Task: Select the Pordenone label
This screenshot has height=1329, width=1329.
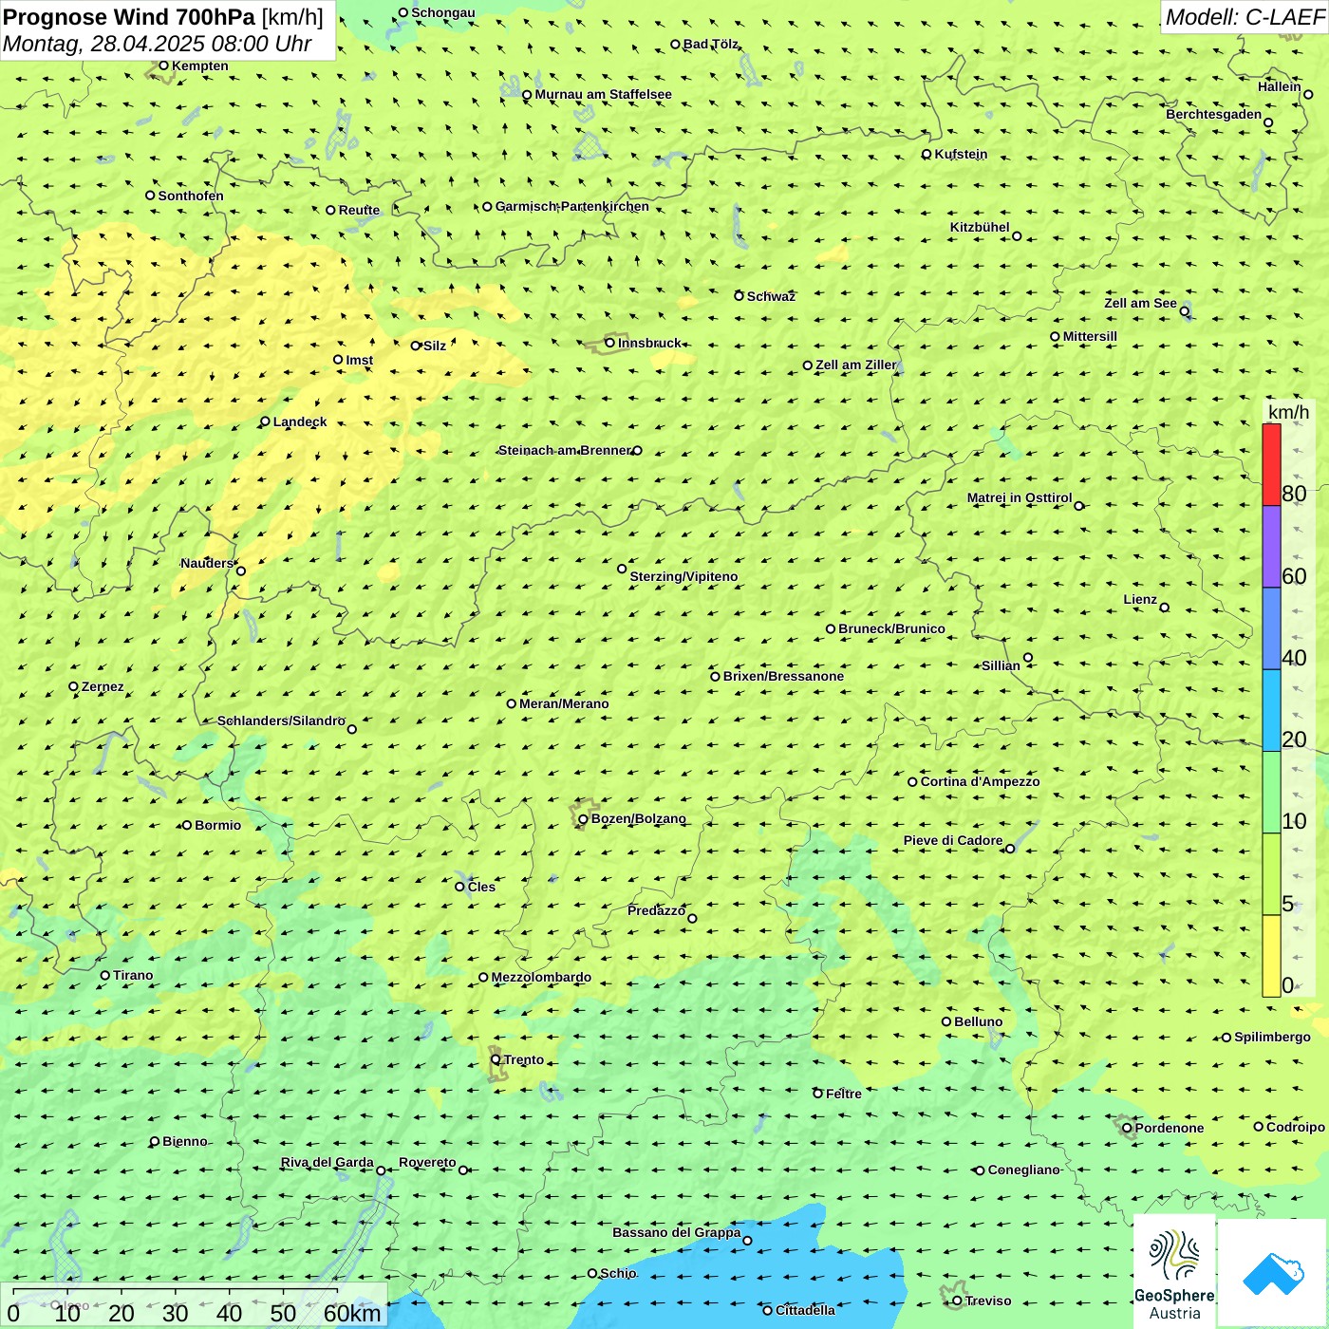Action: click(1170, 1128)
